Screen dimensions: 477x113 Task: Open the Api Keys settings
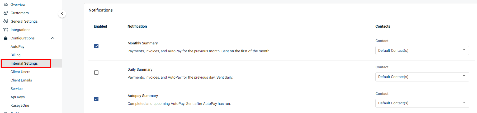tap(18, 97)
